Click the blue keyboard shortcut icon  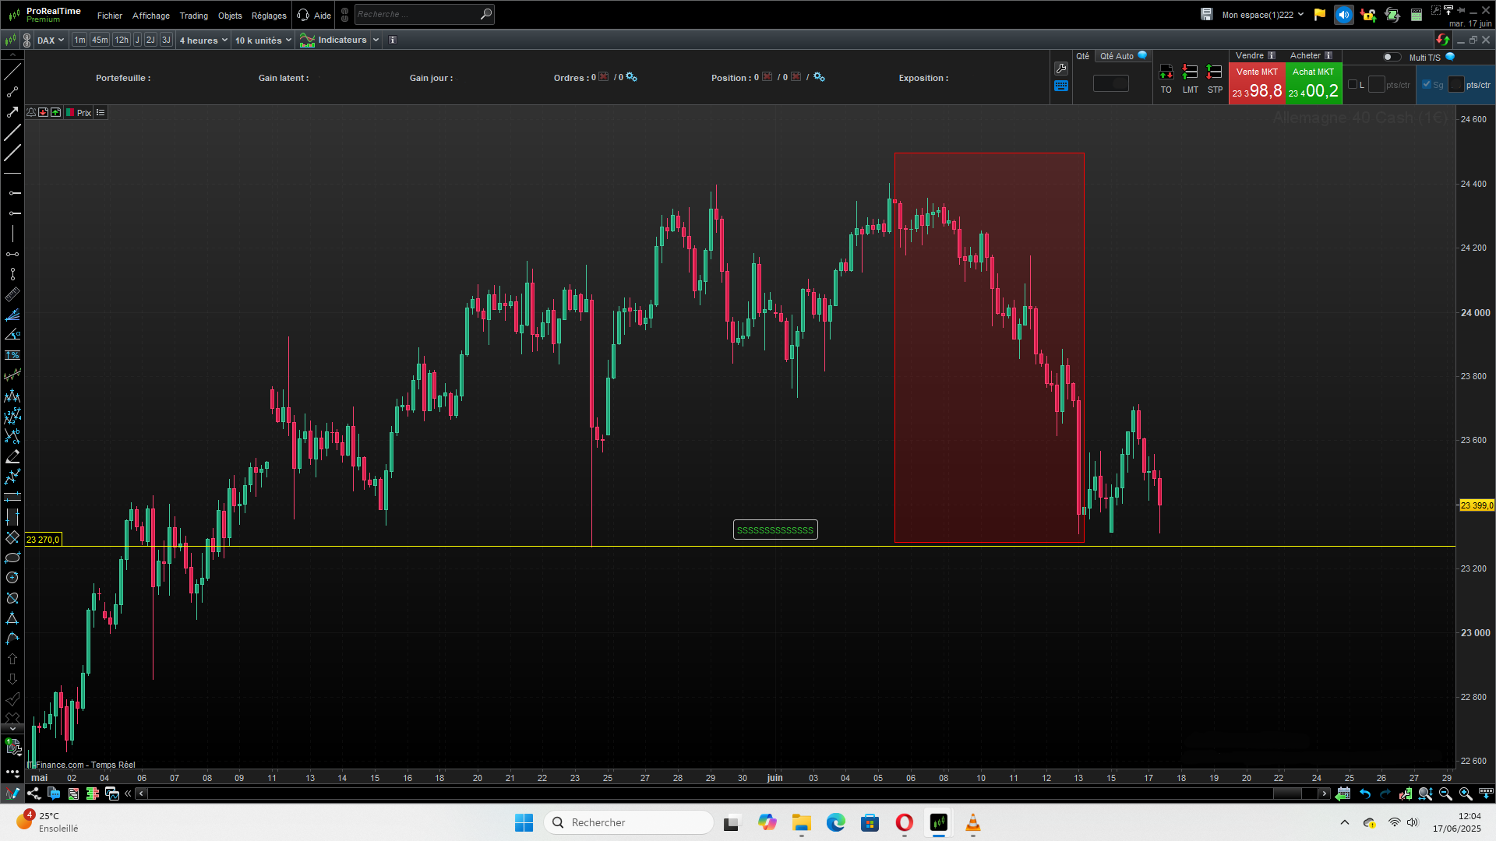click(1061, 86)
